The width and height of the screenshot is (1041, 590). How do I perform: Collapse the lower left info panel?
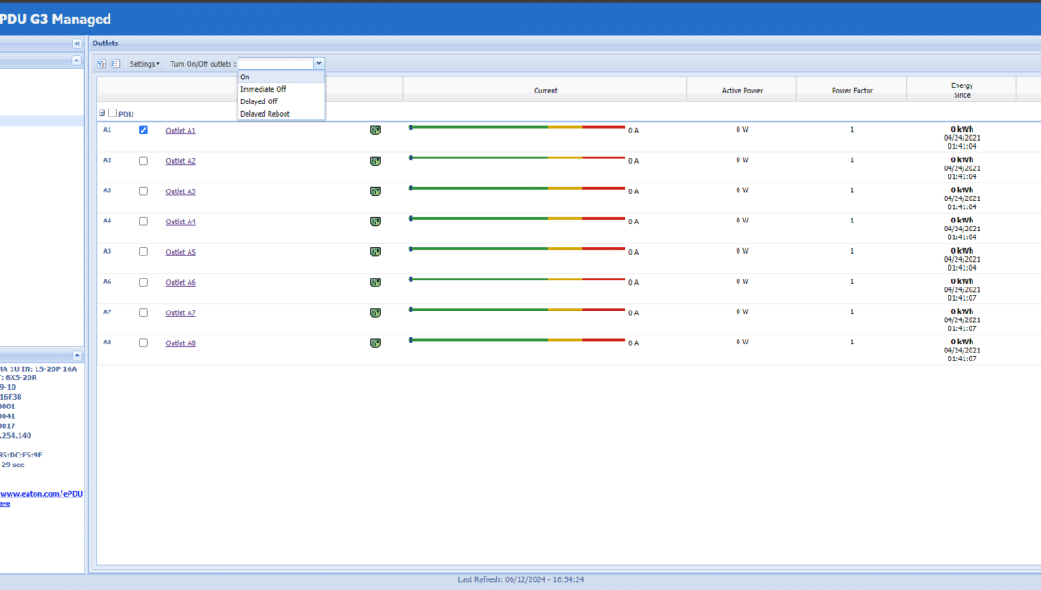pos(77,355)
